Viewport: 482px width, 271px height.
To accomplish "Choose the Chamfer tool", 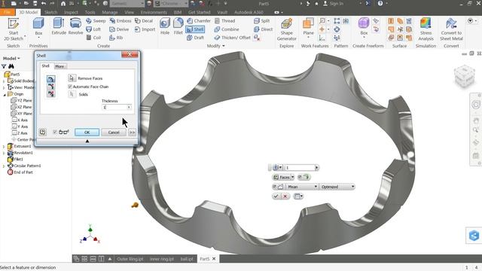I will (x=199, y=21).
